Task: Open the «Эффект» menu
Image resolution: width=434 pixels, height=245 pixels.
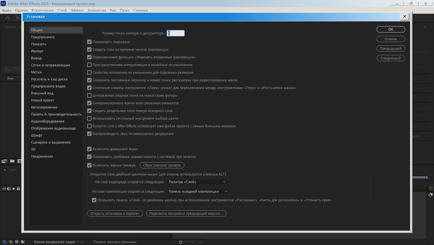Action: (x=77, y=10)
